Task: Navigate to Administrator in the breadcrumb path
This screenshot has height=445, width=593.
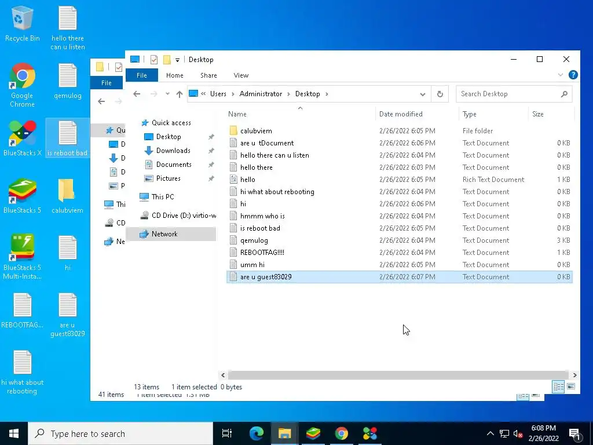Action: pos(261,94)
